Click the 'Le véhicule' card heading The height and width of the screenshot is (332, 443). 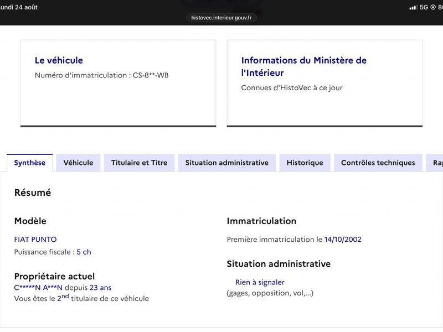[x=59, y=60]
